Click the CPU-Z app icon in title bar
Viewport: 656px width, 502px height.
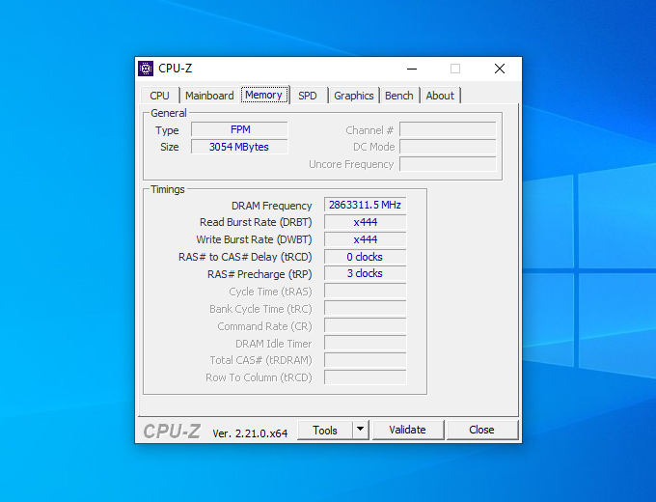coord(146,69)
